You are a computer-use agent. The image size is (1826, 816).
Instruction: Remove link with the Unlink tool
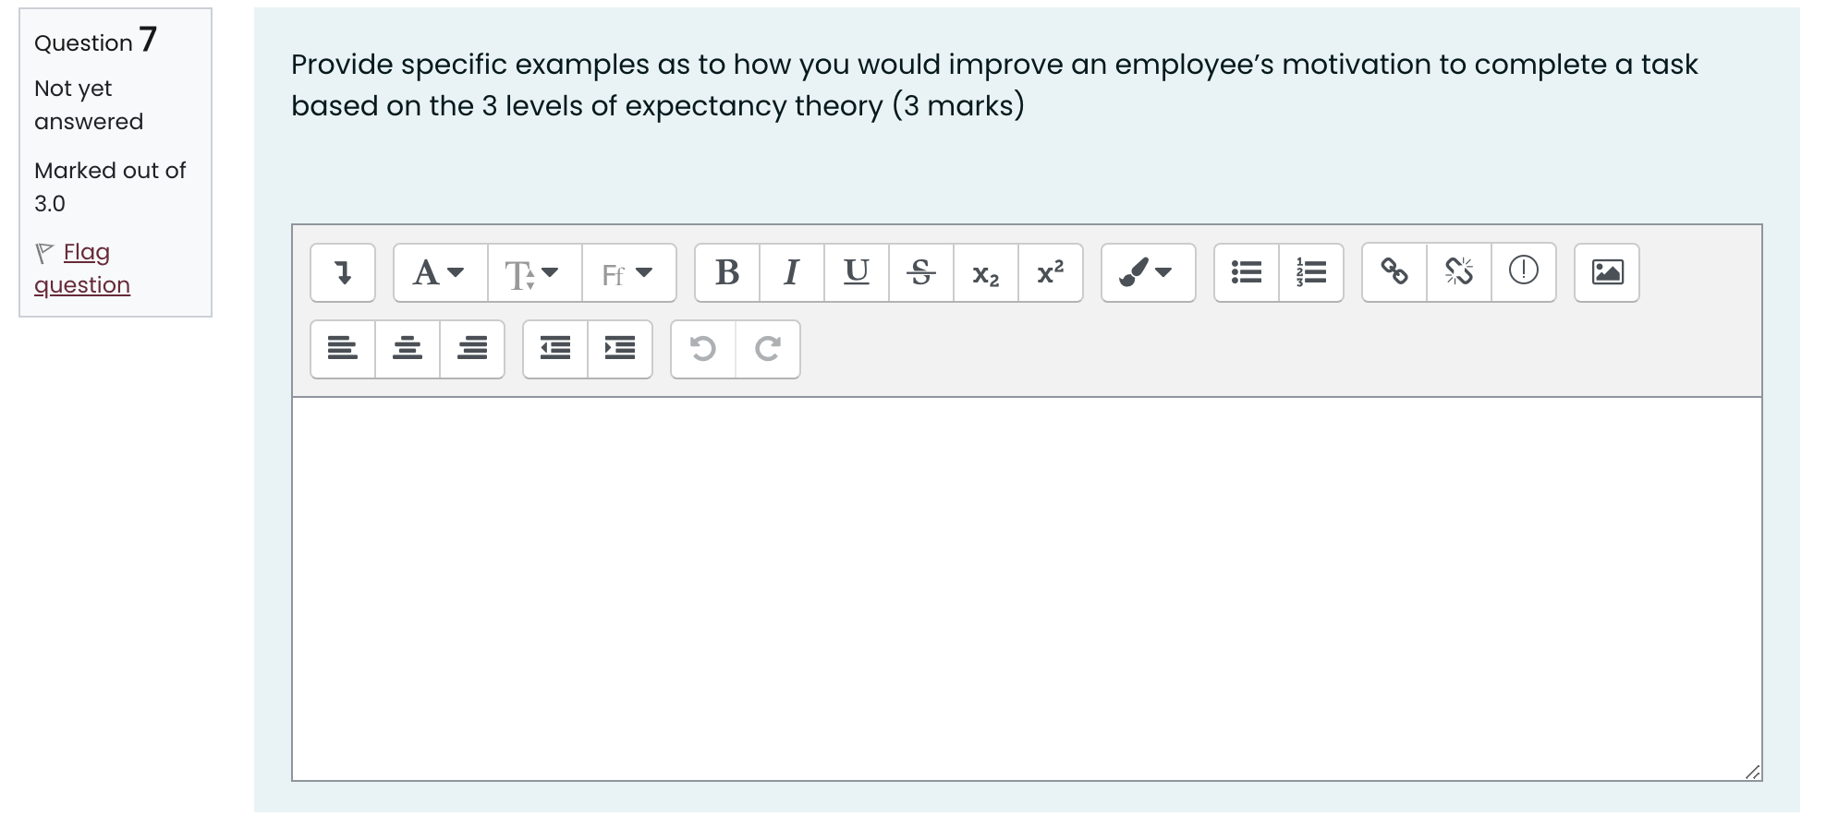(x=1458, y=272)
